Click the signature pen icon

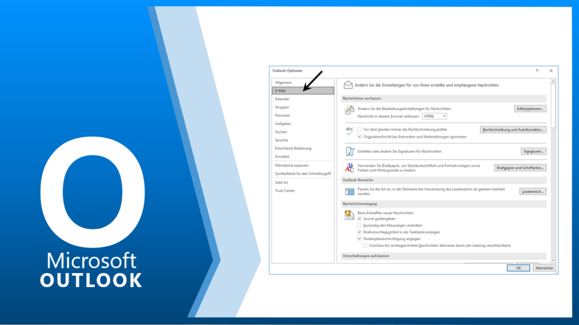(349, 151)
